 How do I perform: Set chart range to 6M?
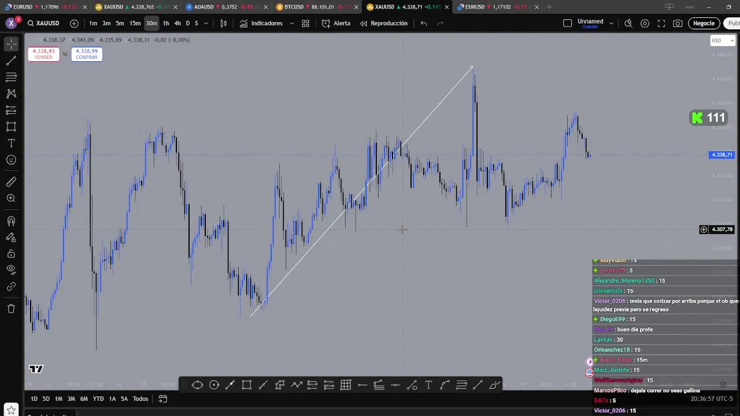click(84, 399)
